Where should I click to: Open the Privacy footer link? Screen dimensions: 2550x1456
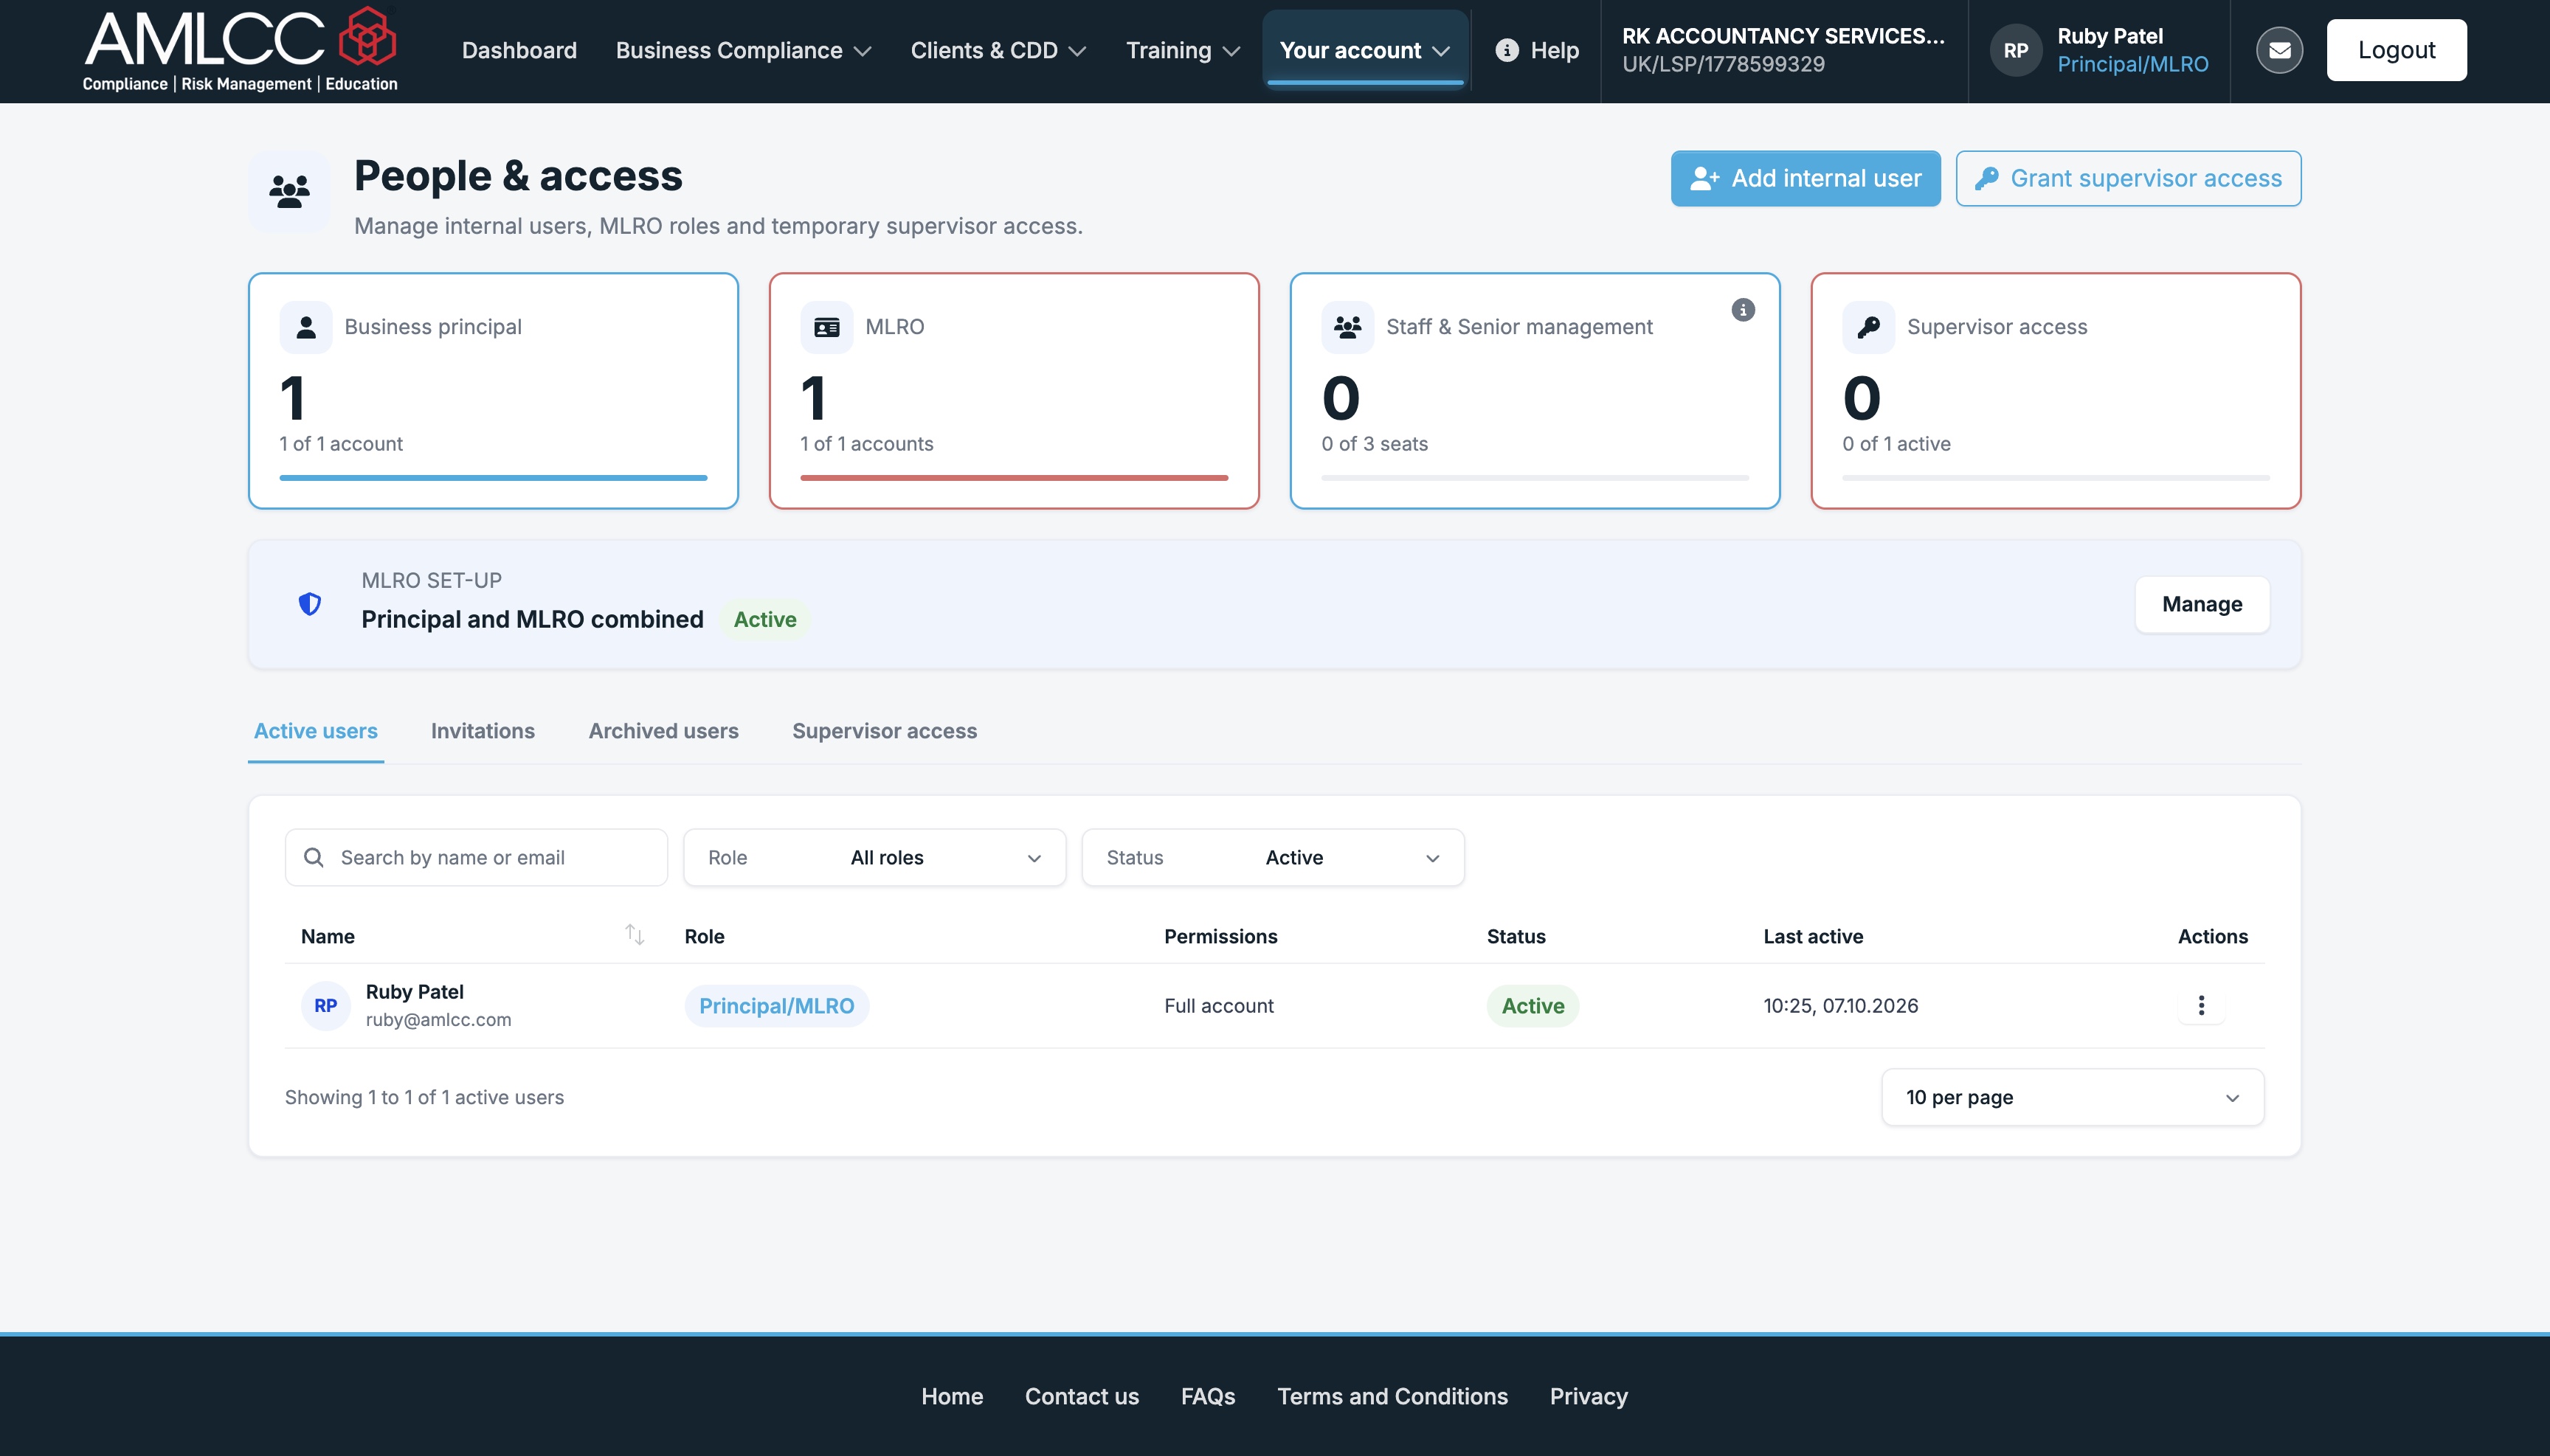[x=1589, y=1396]
